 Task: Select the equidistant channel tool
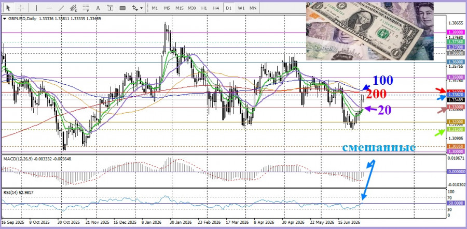pos(74,8)
